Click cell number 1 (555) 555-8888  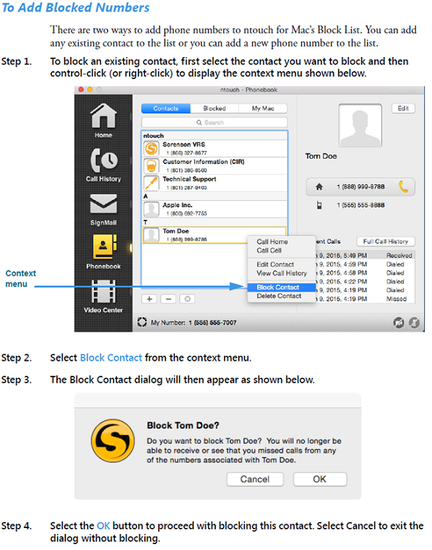(361, 205)
